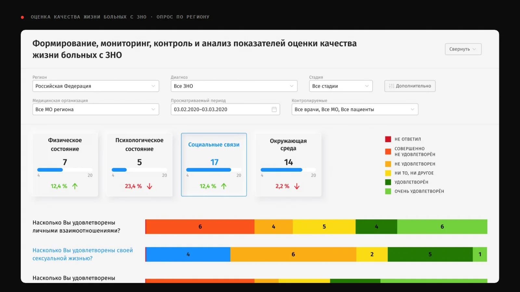This screenshot has width=520, height=292.
Task: Collapse panel with Свернуть button
Action: 463,49
